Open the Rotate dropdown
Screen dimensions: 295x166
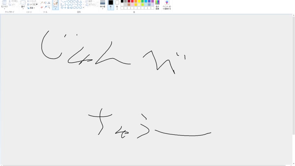[32, 7]
